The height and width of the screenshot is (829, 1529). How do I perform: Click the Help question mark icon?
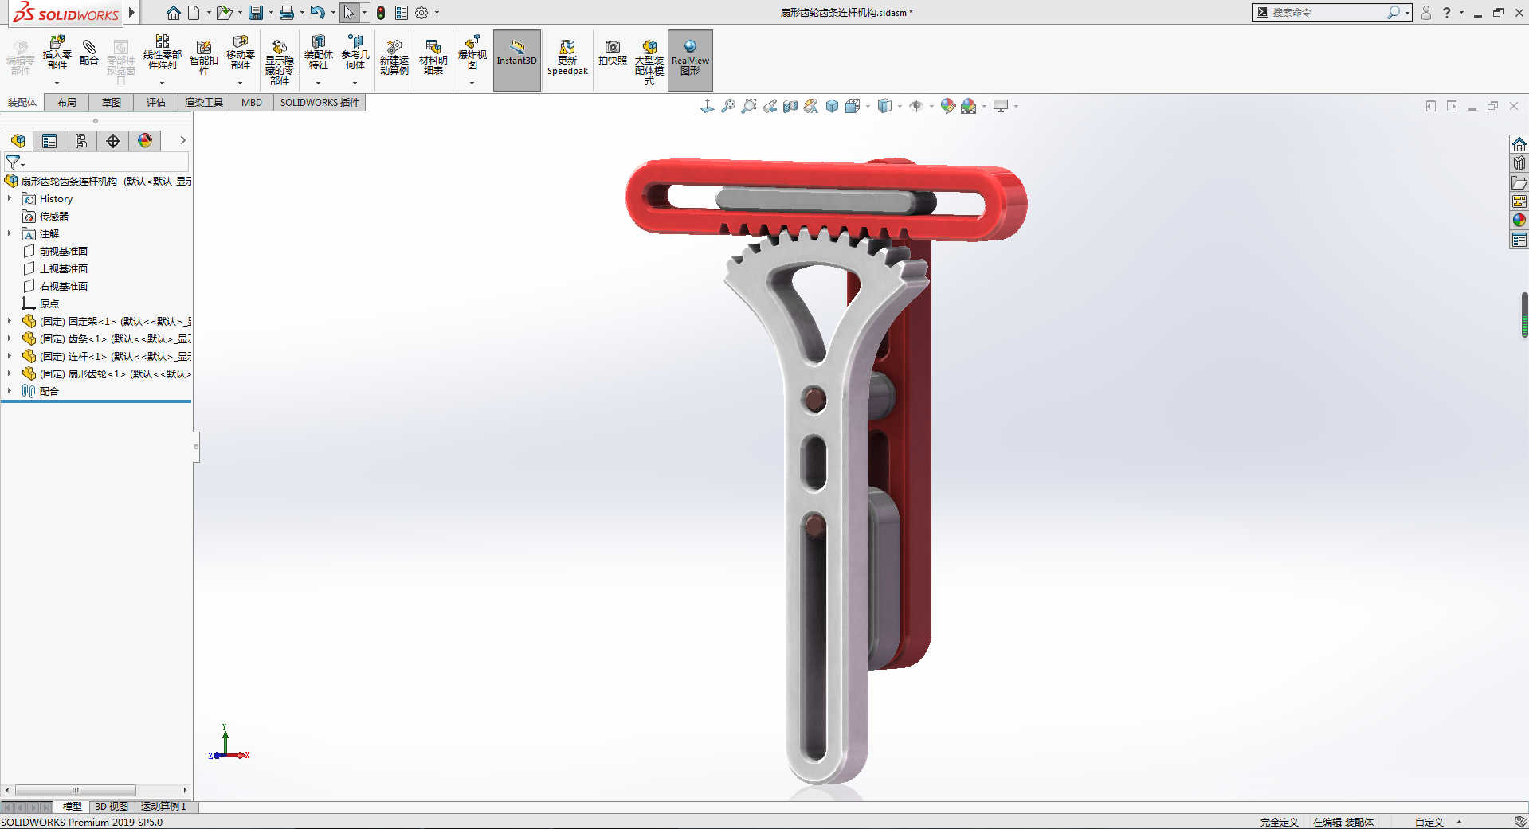click(x=1447, y=13)
